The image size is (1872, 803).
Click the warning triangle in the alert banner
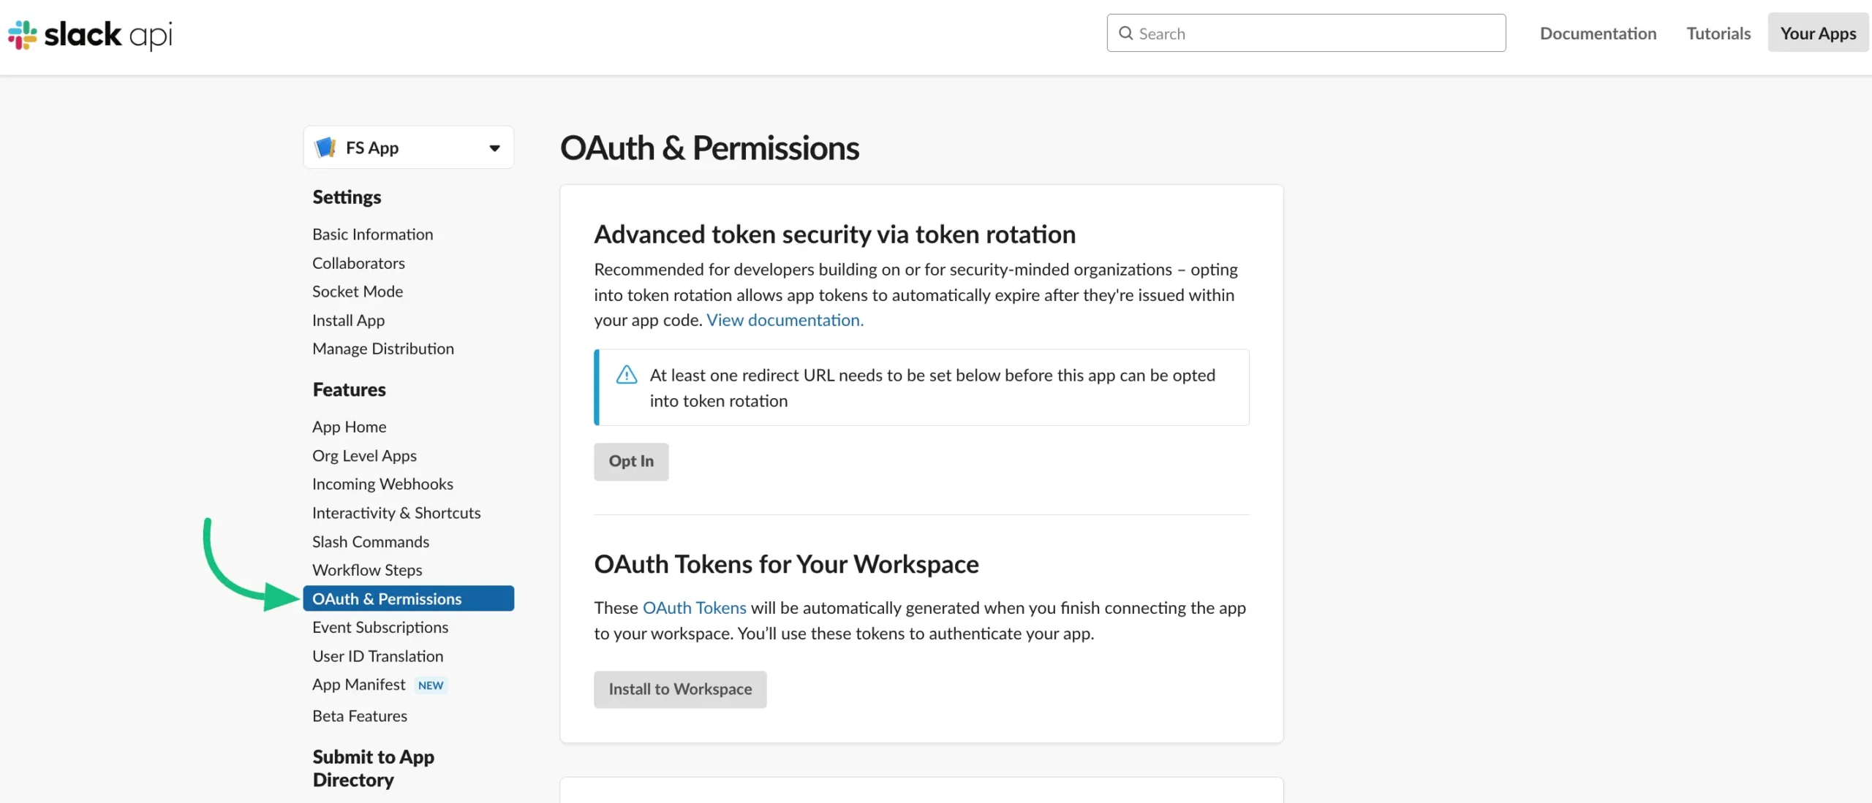tap(627, 374)
